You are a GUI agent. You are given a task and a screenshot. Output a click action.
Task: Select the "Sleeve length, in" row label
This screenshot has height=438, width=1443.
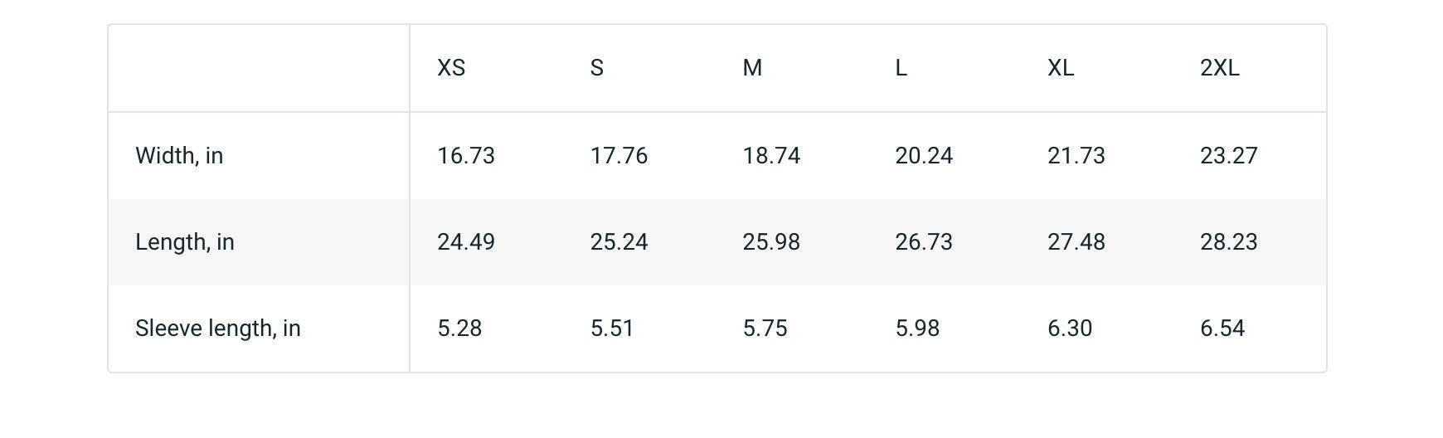tap(218, 328)
